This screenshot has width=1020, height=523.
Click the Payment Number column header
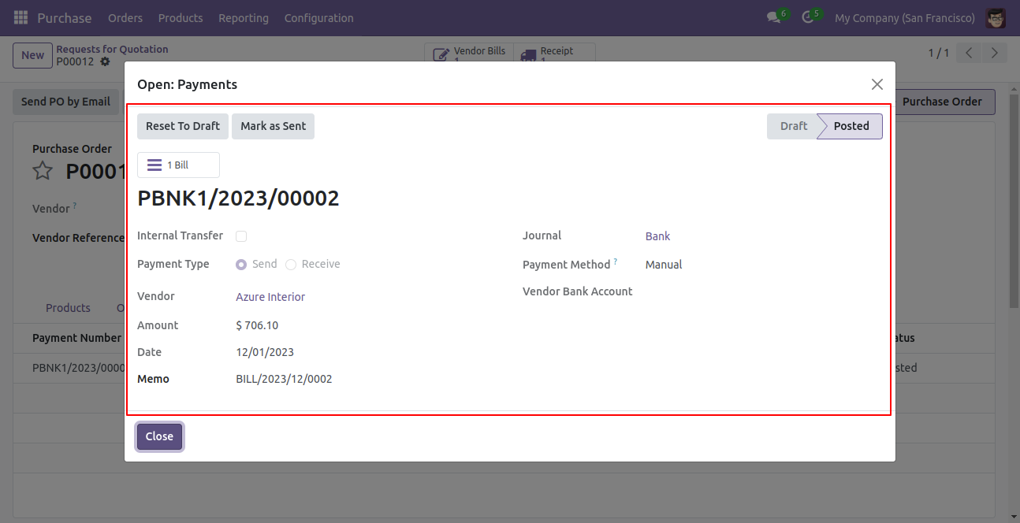click(77, 338)
